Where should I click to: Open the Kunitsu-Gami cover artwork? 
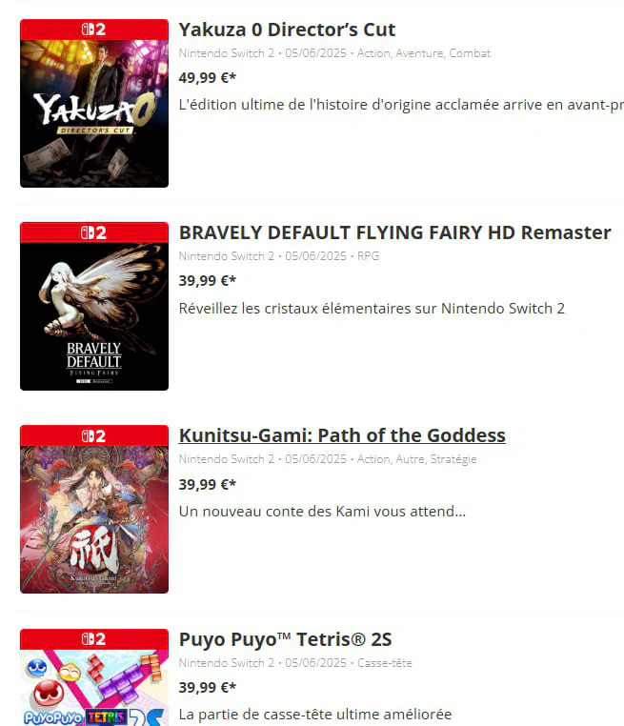pos(94,519)
